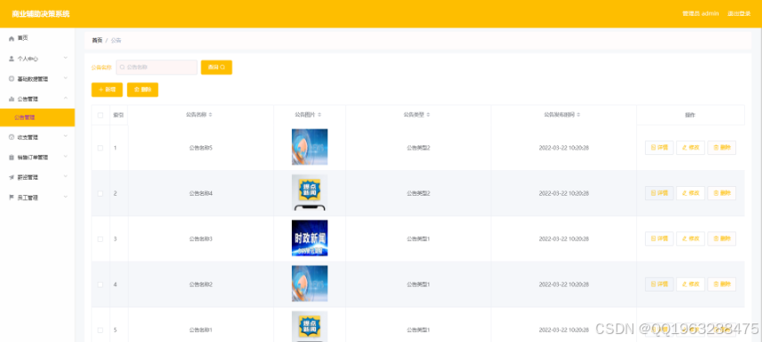Click the round icon beside 收支管理
This screenshot has width=762, height=342.
click(12, 137)
